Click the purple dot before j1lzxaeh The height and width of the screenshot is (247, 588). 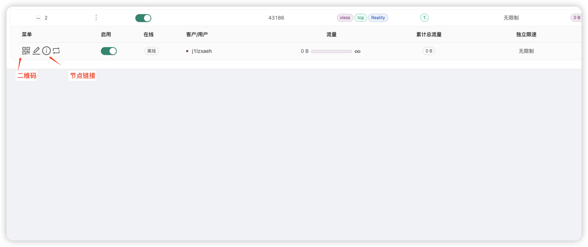click(187, 51)
